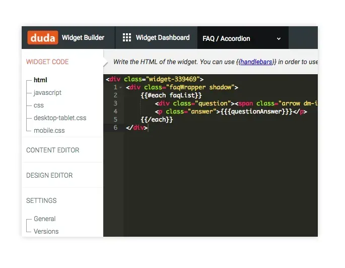Screen dimensions: 345x268
Task: Open the FAQ / Accordion widget selector
Action: click(x=243, y=38)
